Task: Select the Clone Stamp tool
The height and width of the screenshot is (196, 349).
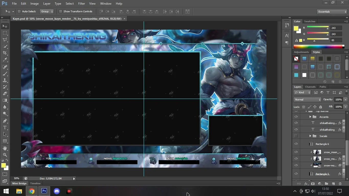Action: [5, 80]
